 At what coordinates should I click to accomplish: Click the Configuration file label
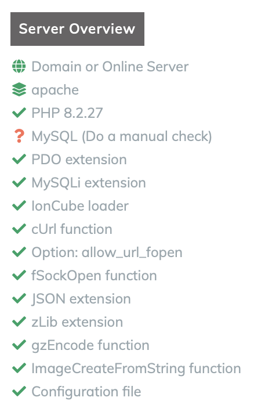[x=86, y=392]
